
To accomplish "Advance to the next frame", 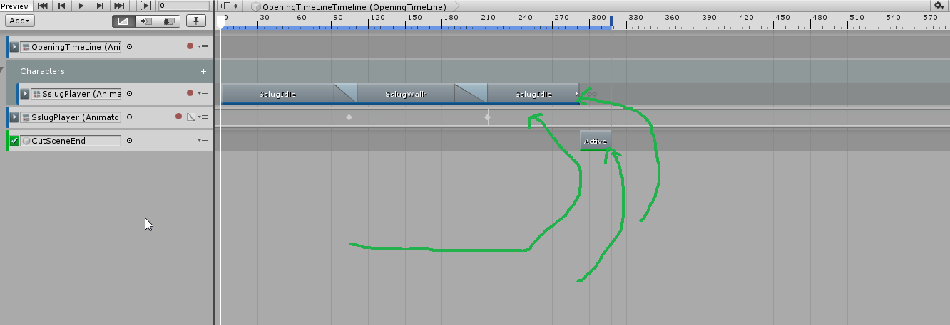I will [101, 6].
